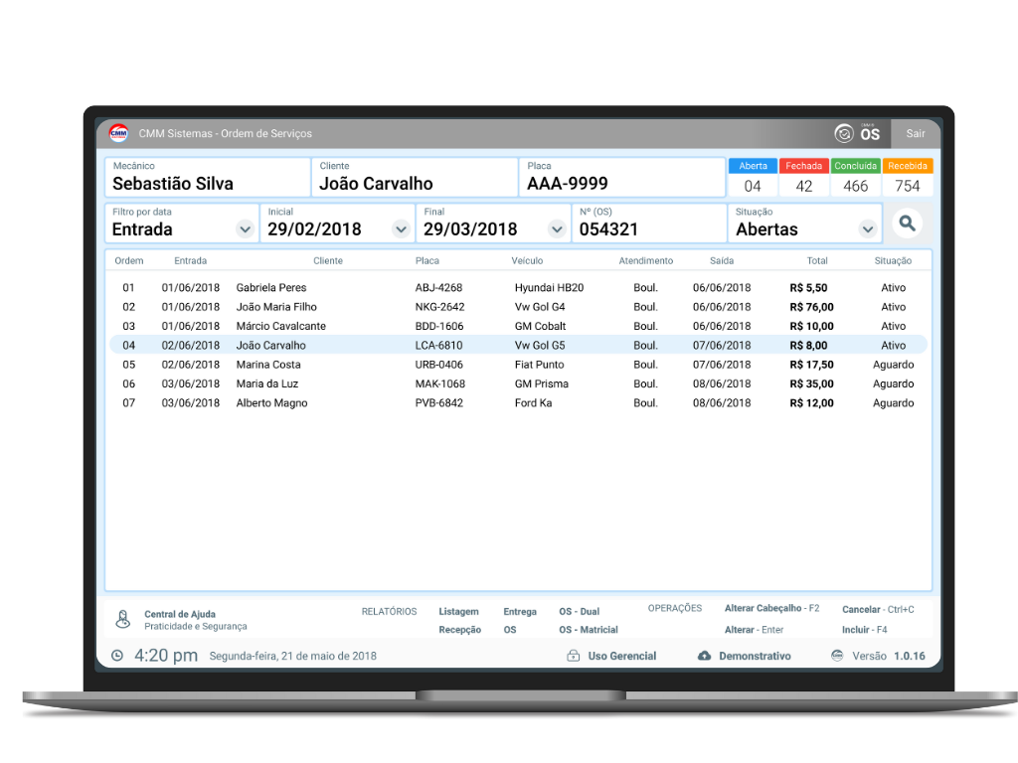The height and width of the screenshot is (763, 1018).
Task: Expand the Filtro por data dropdown
Action: [x=245, y=229]
